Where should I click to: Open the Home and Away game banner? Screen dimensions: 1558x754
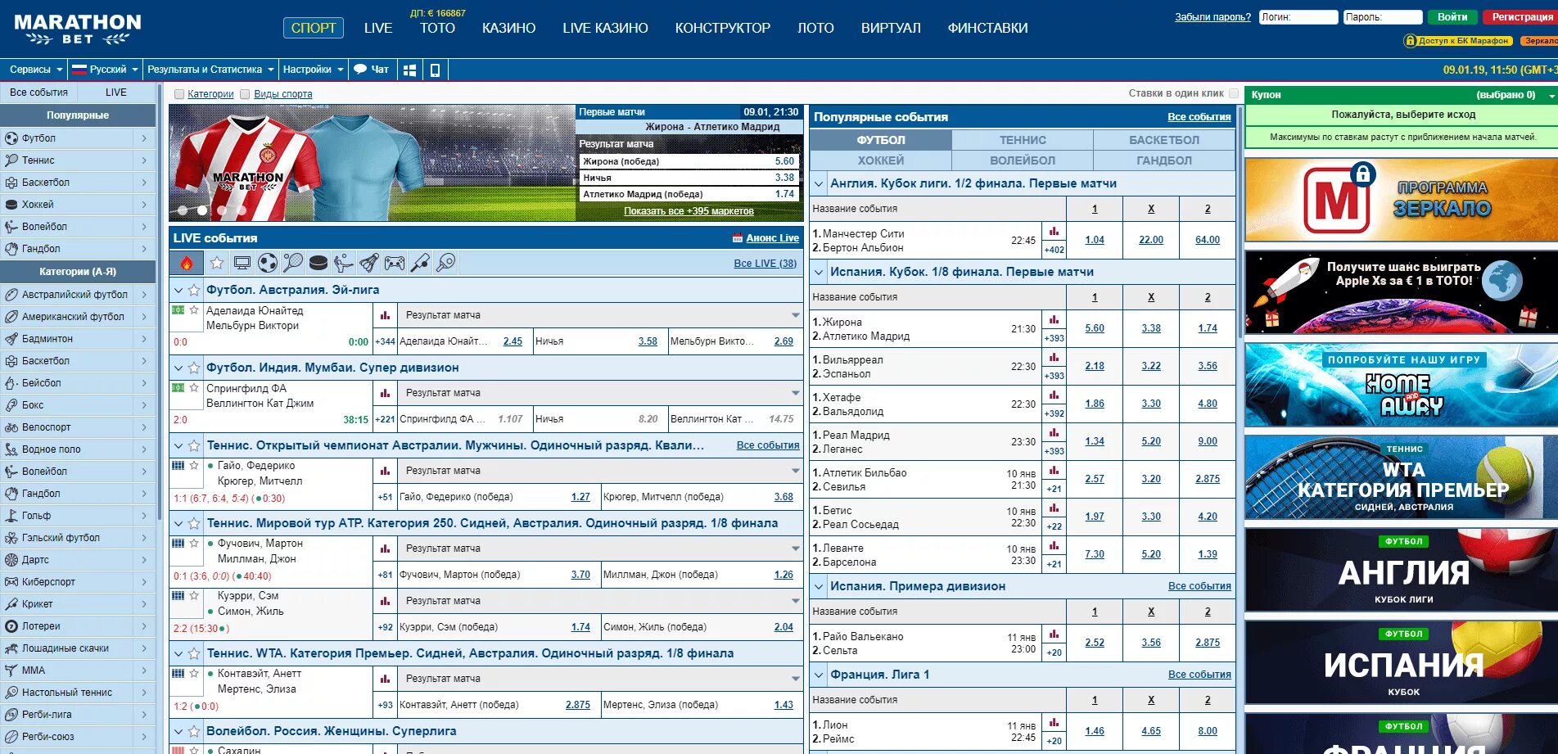click(x=1401, y=384)
